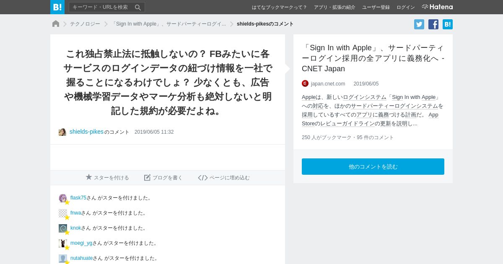Click knok avatar icon

pos(63,228)
